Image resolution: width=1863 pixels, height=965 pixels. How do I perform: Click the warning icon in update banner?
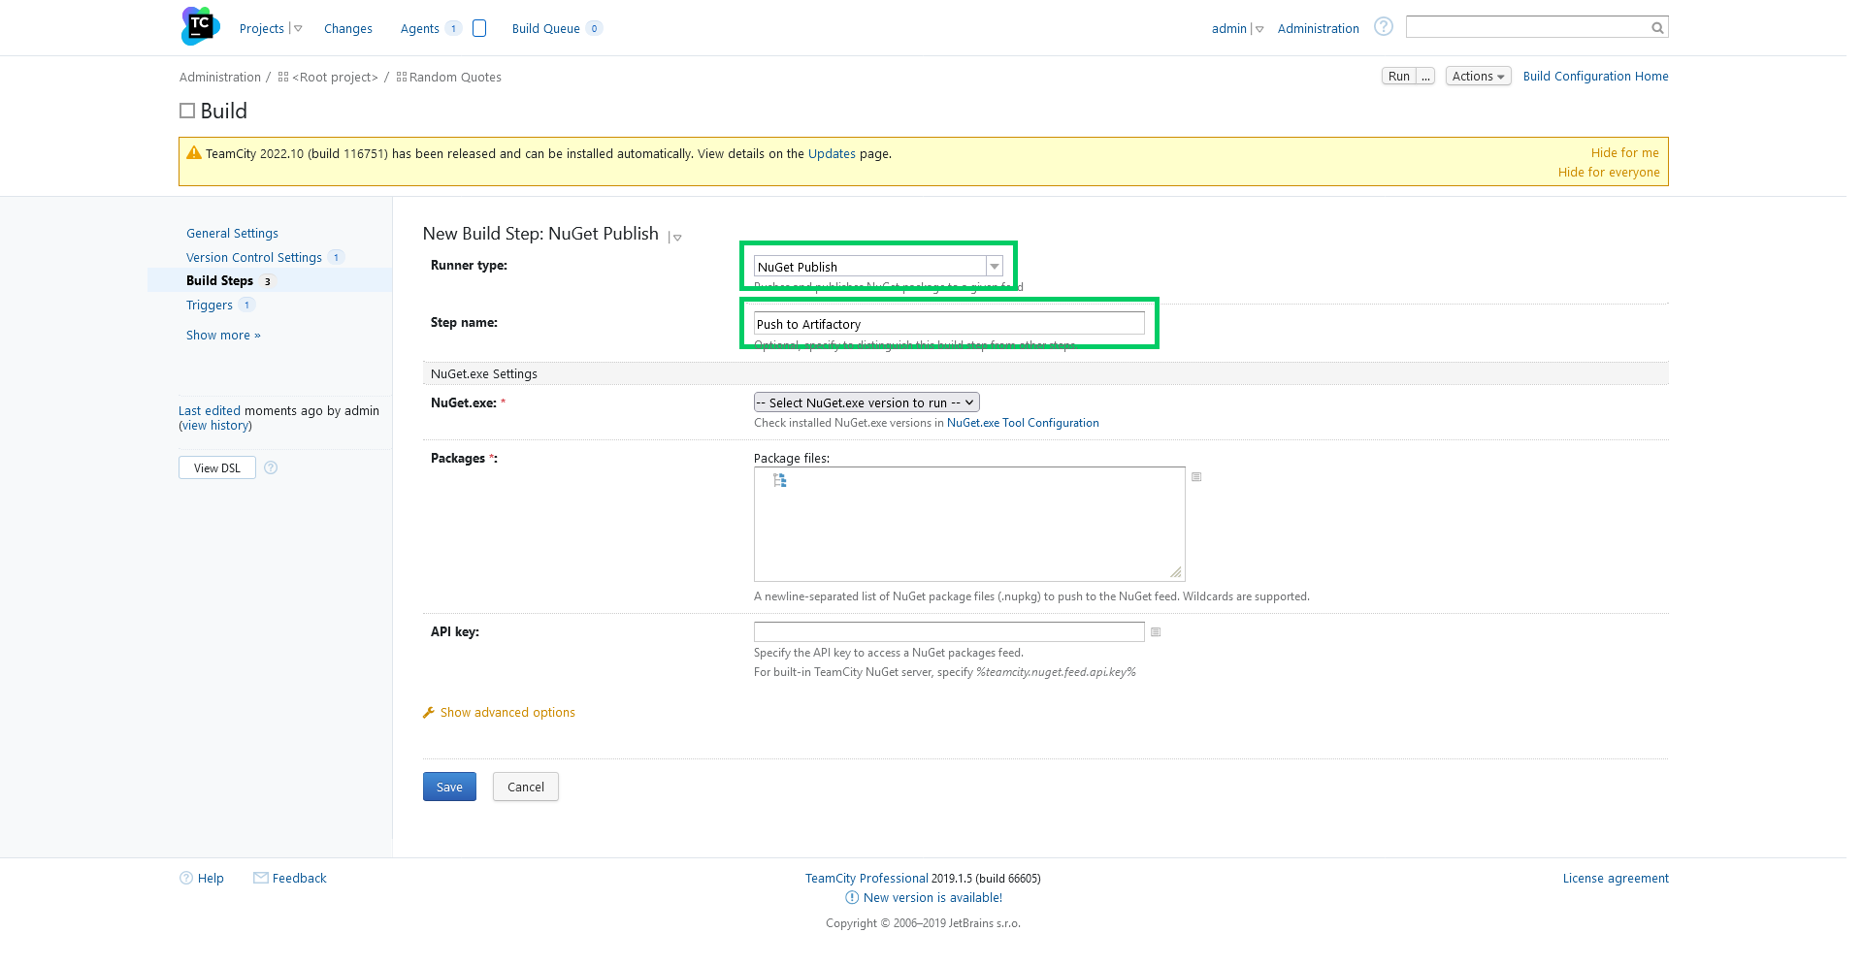pyautogui.click(x=194, y=153)
